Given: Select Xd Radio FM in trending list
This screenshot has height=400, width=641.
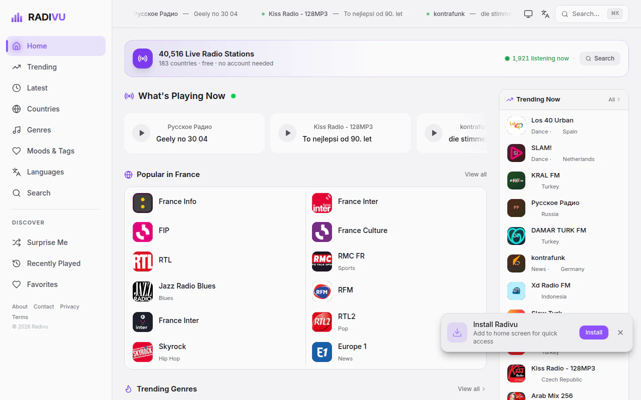Looking at the screenshot, I should click(564, 290).
